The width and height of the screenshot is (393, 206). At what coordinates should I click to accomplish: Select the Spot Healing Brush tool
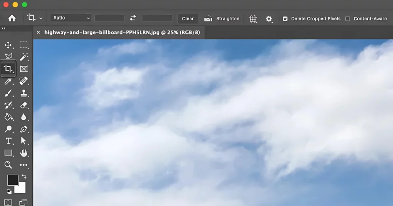click(23, 81)
